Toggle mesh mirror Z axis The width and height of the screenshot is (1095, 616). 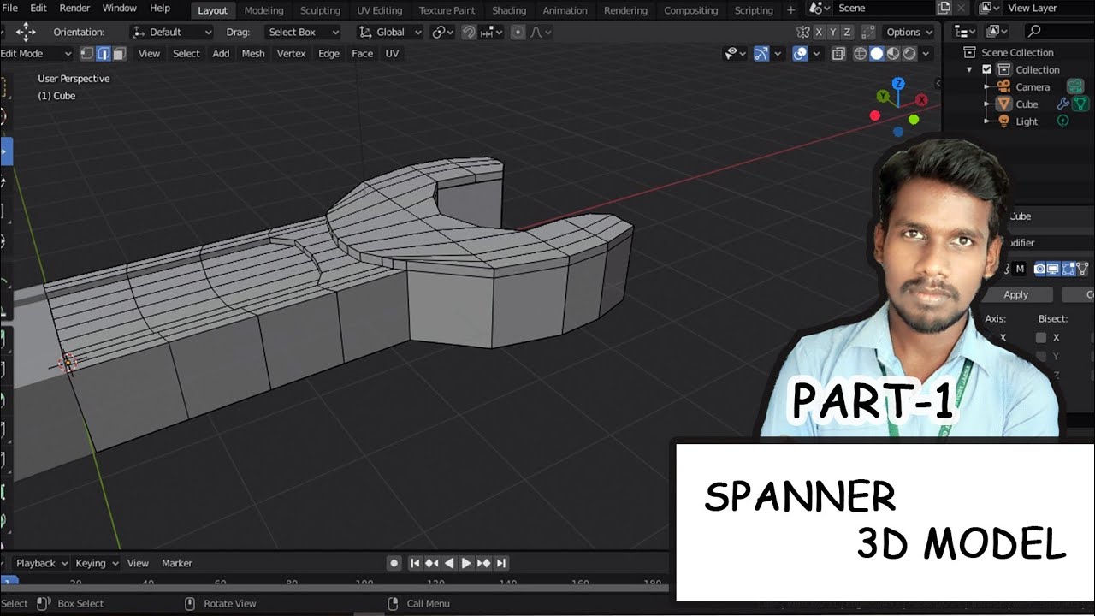tap(847, 32)
